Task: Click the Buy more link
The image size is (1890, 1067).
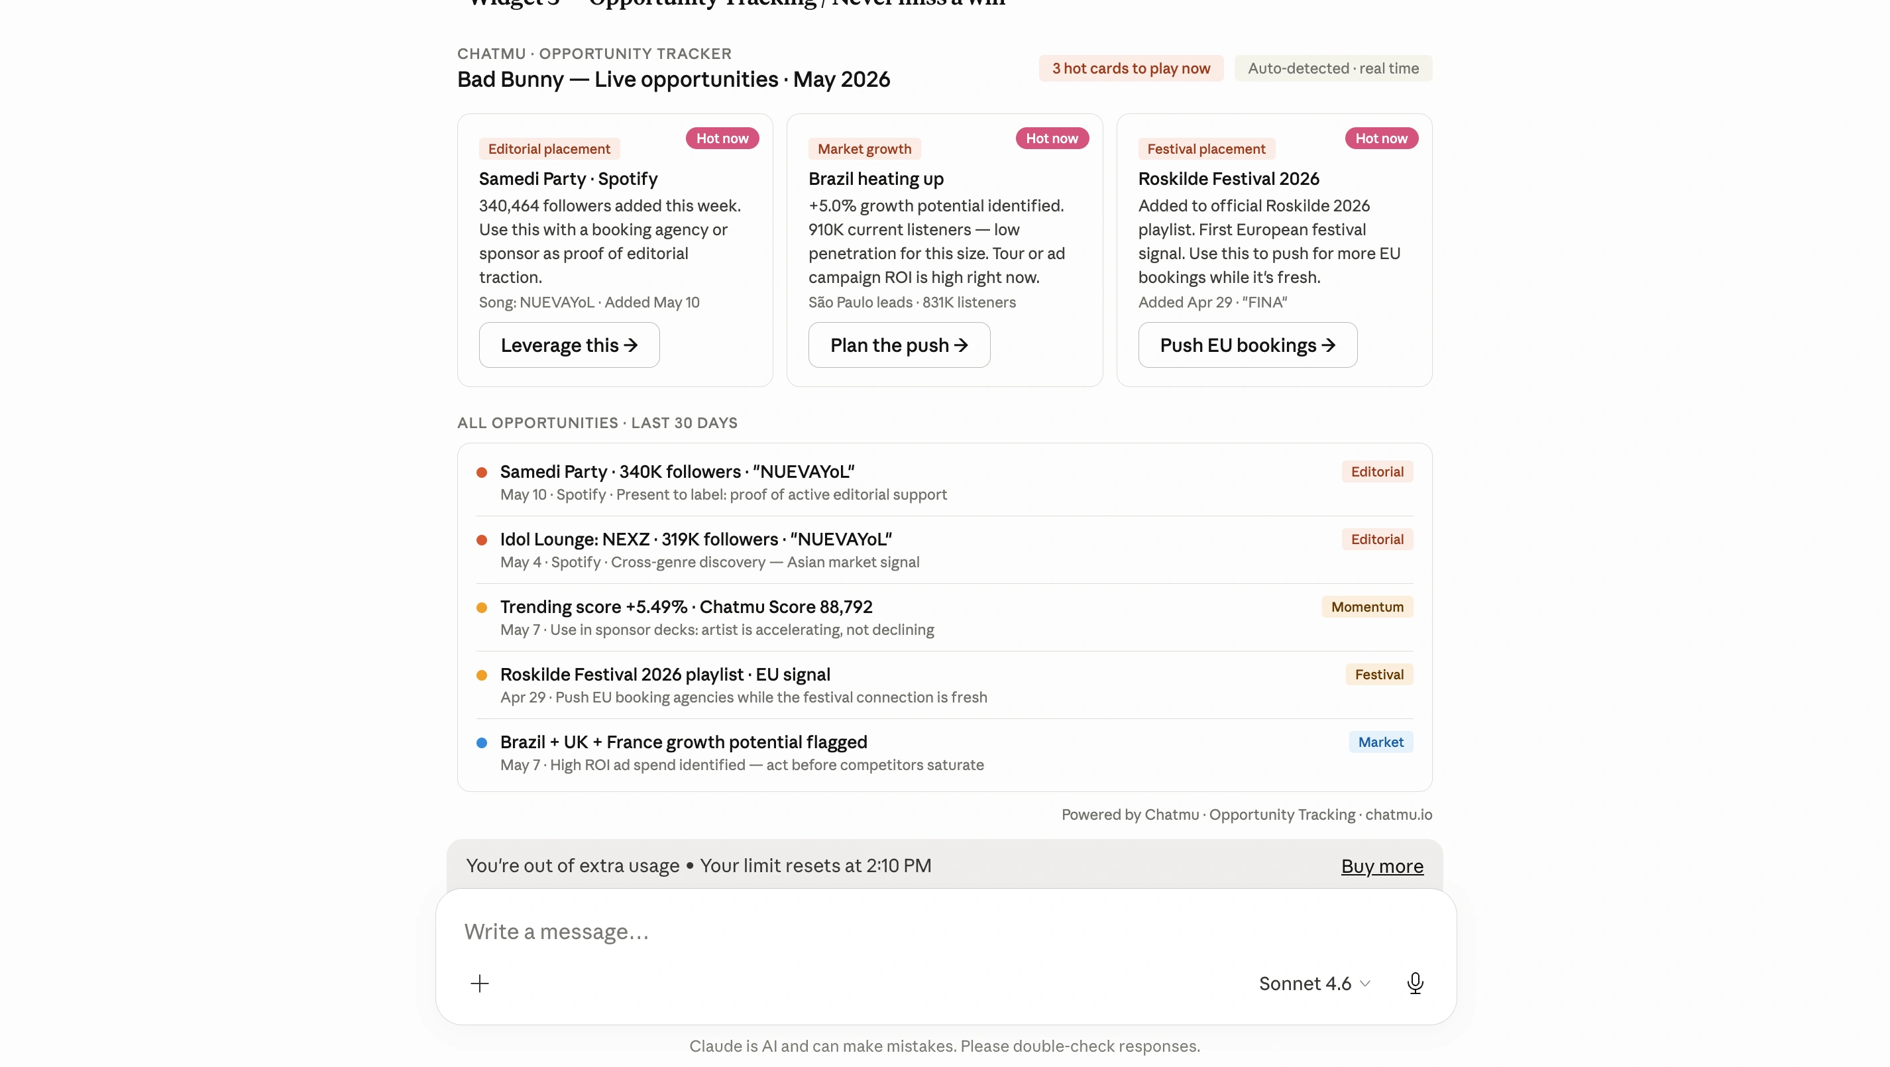Action: tap(1382, 866)
